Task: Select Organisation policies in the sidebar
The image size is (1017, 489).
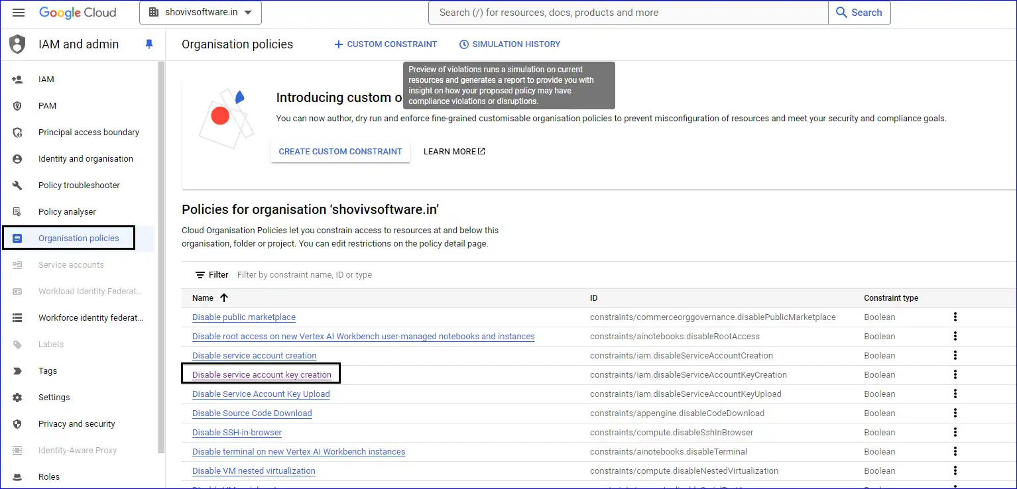Action: coord(78,239)
